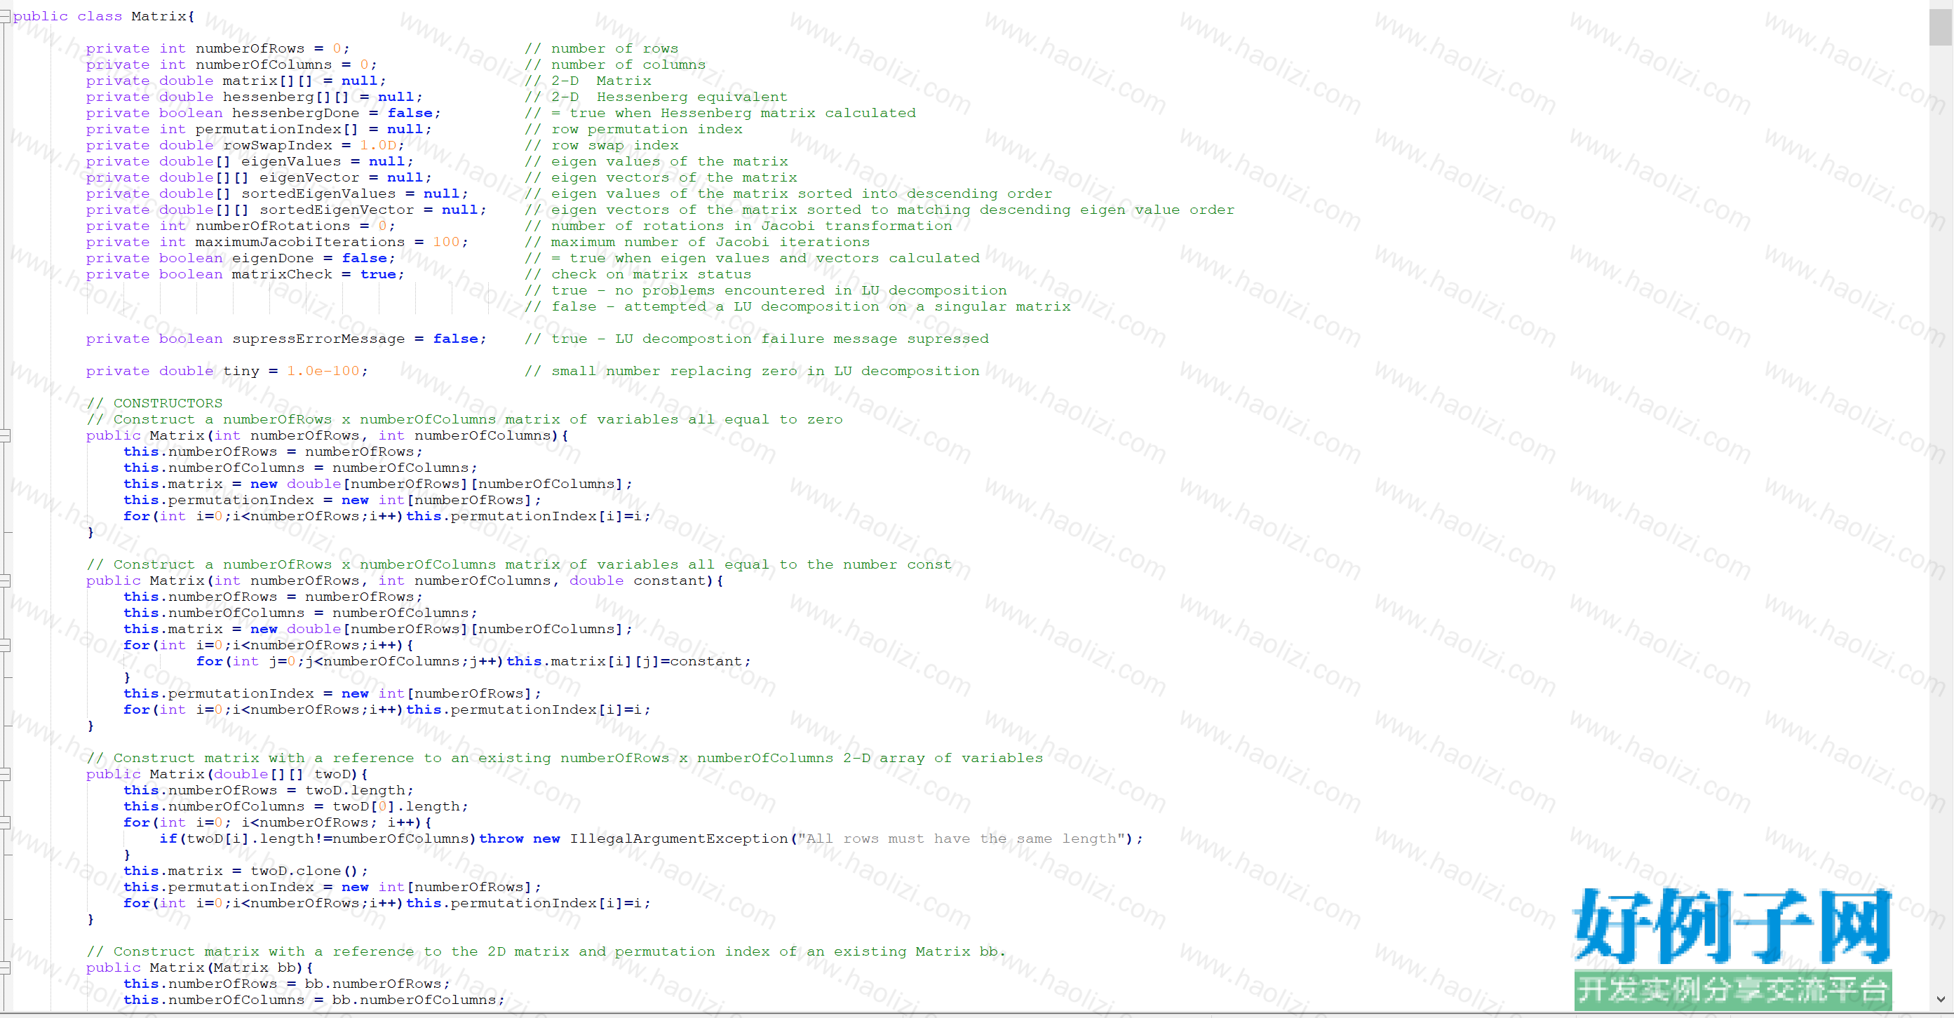Click the IllegalArgumentException text in throw statement
This screenshot has height=1018, width=1954.
point(680,839)
